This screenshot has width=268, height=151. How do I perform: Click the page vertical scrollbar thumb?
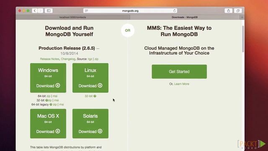(x=243, y=39)
